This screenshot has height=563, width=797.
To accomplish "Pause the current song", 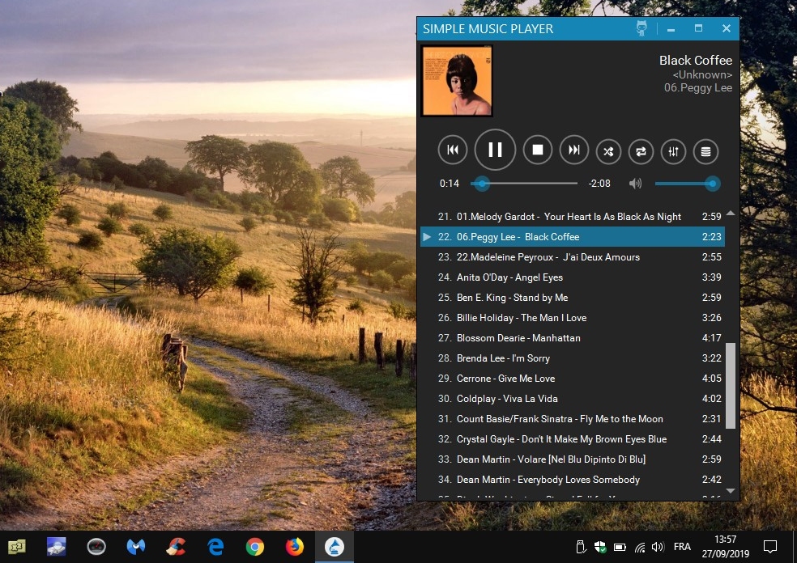I will pos(495,150).
